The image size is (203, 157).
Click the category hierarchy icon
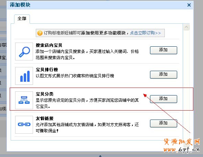24,100
